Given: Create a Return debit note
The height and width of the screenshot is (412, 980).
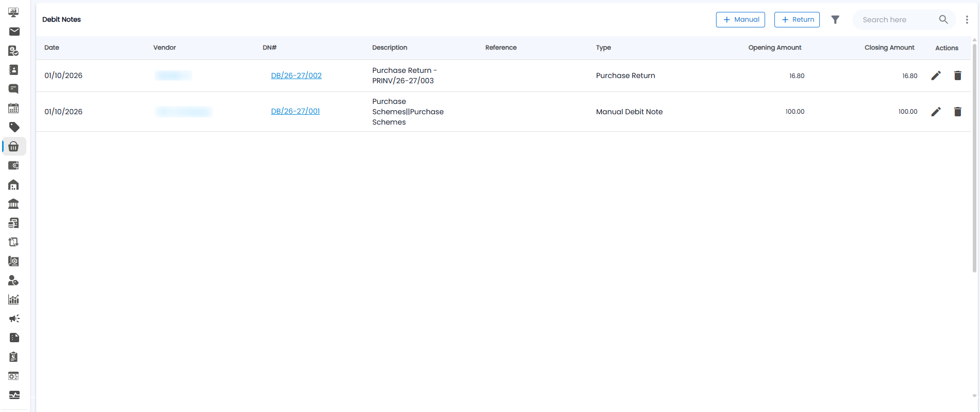Looking at the screenshot, I should (x=797, y=20).
